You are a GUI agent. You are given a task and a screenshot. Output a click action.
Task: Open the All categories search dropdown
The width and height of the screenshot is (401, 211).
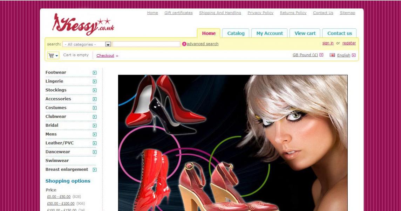click(x=87, y=44)
